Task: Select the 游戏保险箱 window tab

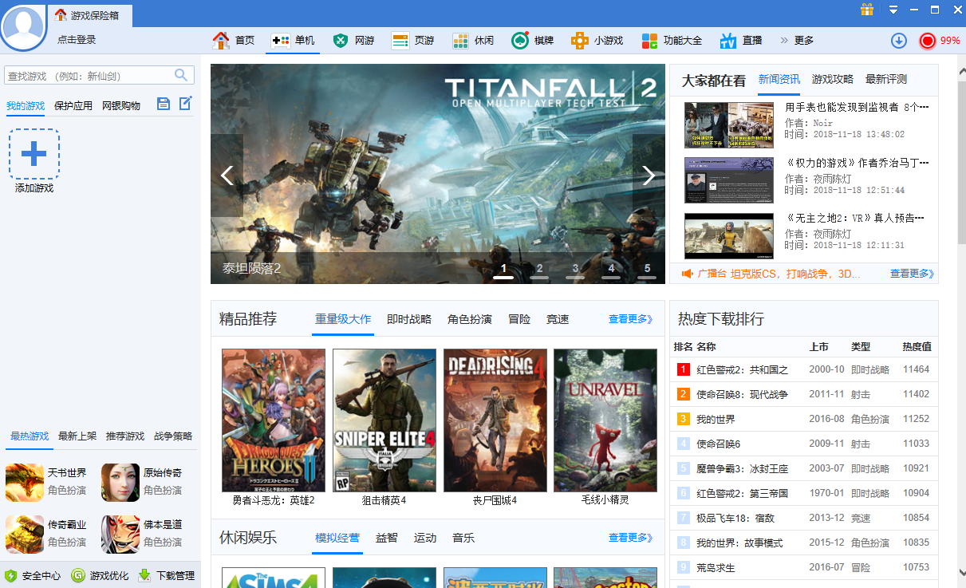Action: [89, 15]
